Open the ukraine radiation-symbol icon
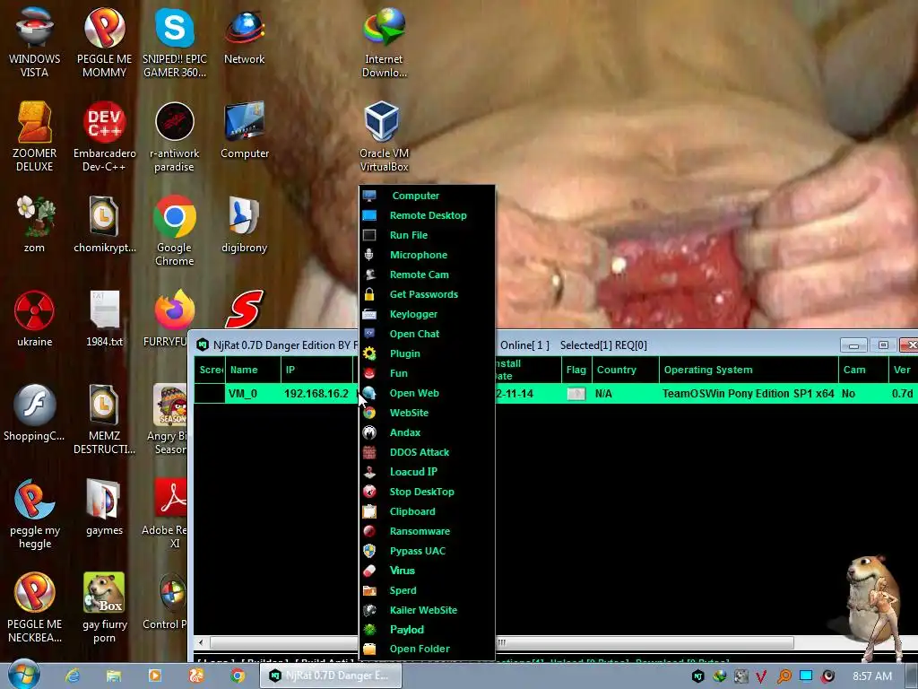The width and height of the screenshot is (918, 689). [x=34, y=318]
